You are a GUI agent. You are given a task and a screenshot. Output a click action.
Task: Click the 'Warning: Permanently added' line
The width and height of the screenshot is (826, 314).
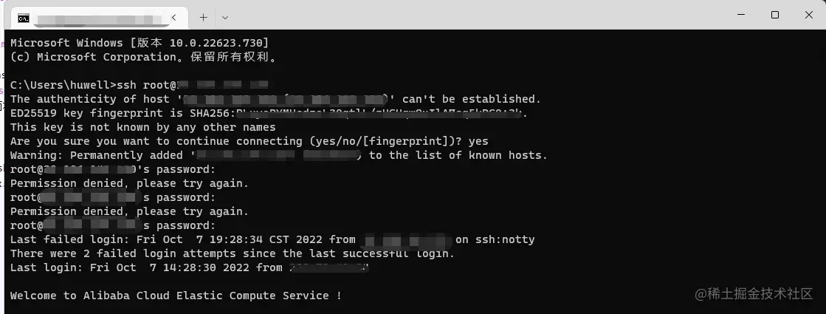(x=100, y=155)
